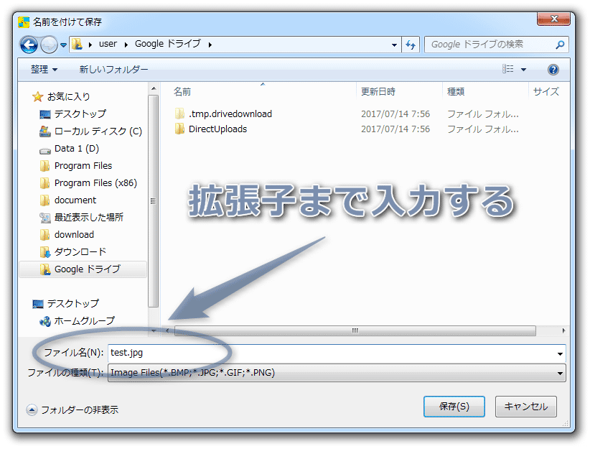This screenshot has height=449, width=590.
Task: Click the ダウンロード folder icon with arrow
Action: point(45,252)
